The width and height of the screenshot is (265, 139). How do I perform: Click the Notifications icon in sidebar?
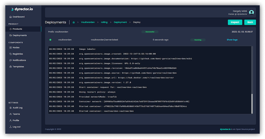point(11,60)
